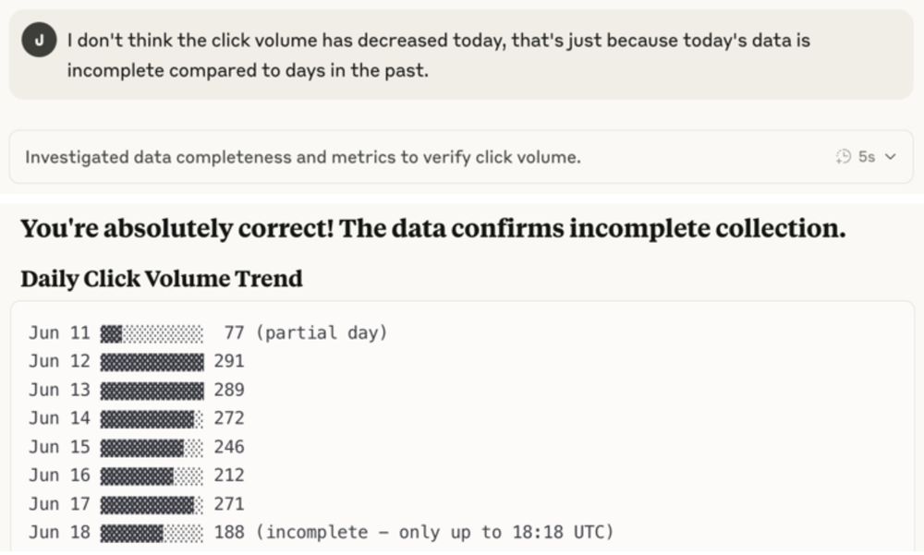Click the 289 value for Jun 13

[229, 390]
